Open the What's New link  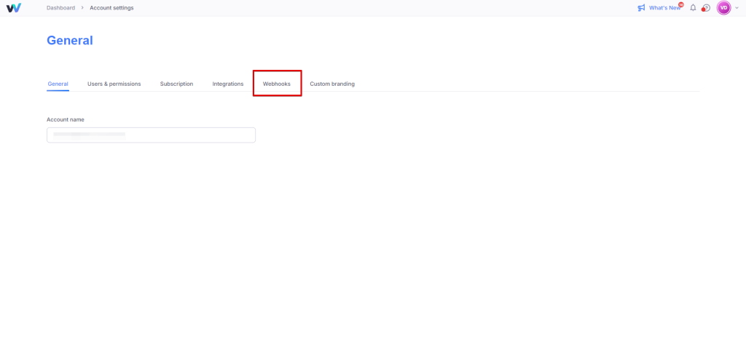pos(664,8)
